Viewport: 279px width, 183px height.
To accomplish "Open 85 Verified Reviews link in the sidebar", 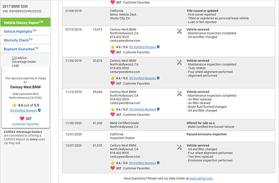I will [24, 111].
